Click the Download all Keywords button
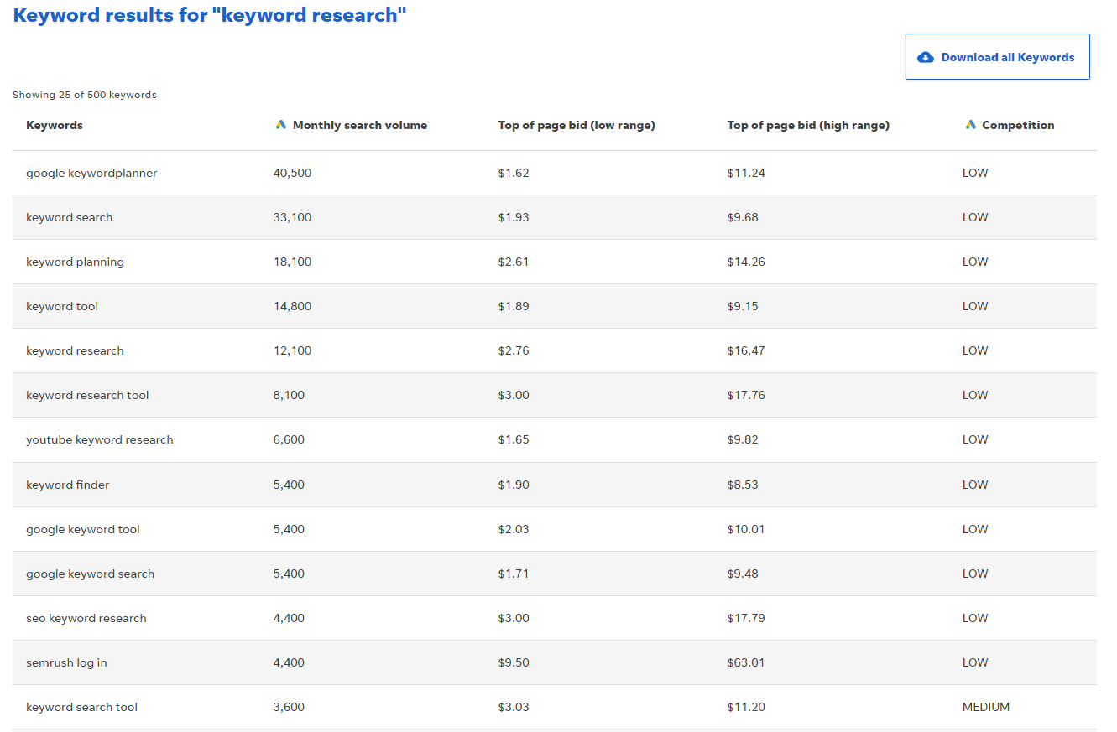 point(997,57)
